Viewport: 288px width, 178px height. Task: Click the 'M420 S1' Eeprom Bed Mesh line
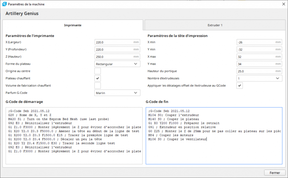58,119
